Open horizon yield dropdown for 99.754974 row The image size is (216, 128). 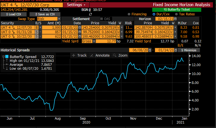click(x=175, y=32)
